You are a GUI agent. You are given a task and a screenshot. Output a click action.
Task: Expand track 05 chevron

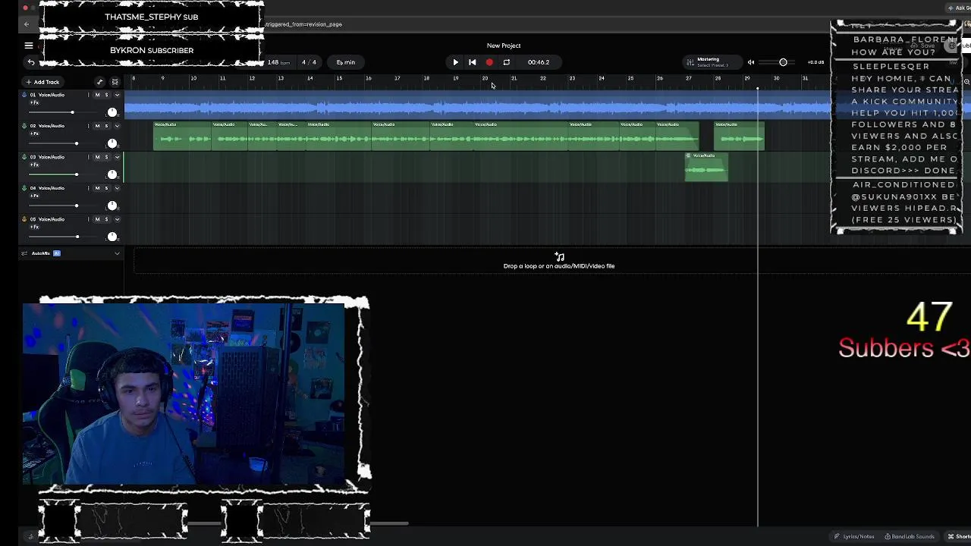pos(117,219)
